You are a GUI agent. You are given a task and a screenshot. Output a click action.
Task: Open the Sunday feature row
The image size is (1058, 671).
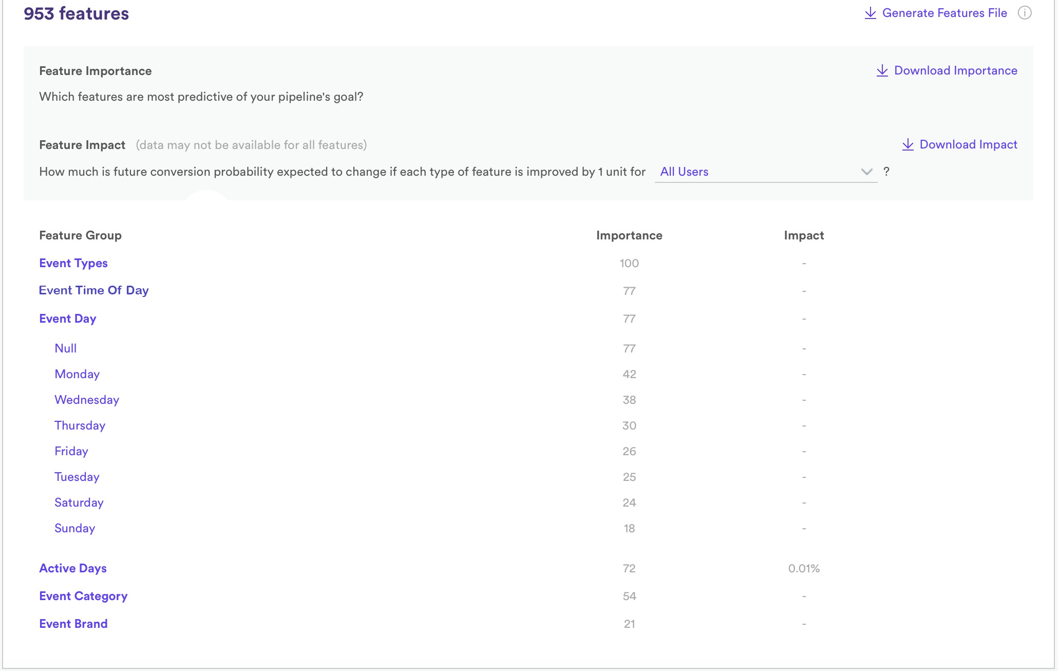[75, 528]
